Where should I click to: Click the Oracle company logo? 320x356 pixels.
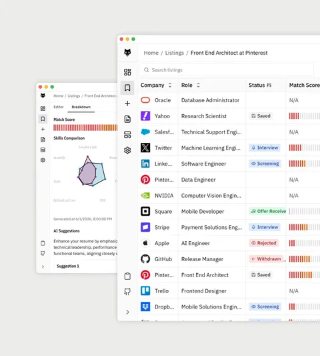click(145, 100)
